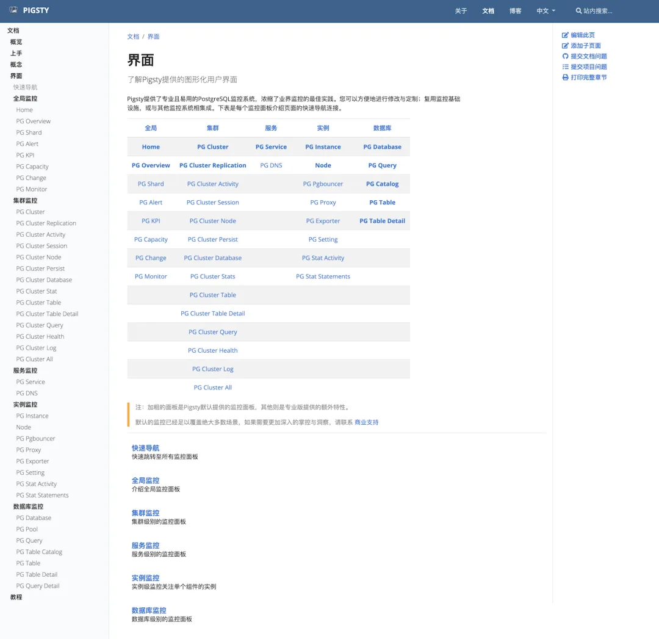
Task: Click the 数据库 table header link
Action: click(x=383, y=128)
